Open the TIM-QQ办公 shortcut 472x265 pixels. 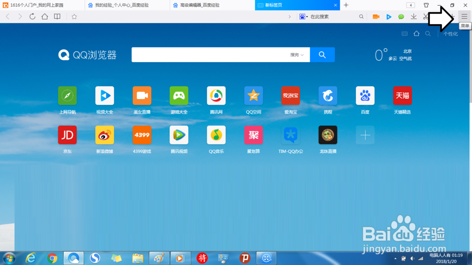[290, 140]
